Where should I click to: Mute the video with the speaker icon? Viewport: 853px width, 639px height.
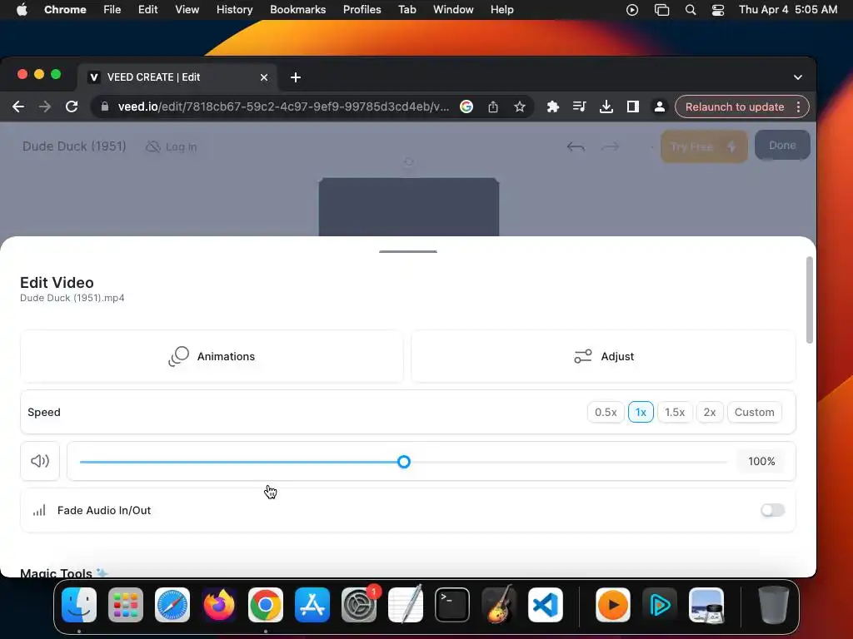(40, 461)
